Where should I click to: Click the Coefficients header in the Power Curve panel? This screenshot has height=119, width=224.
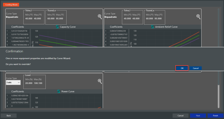[x=18, y=91]
